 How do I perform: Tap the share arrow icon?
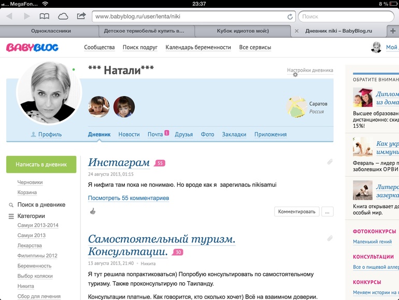coord(81,16)
